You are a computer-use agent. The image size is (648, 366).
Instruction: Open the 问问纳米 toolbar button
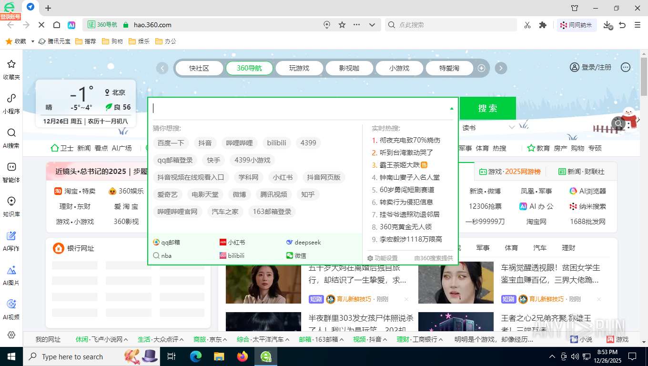pyautogui.click(x=577, y=25)
